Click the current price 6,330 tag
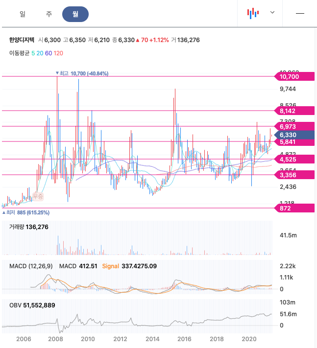This screenshot has height=348, width=317. pyautogui.click(x=294, y=135)
